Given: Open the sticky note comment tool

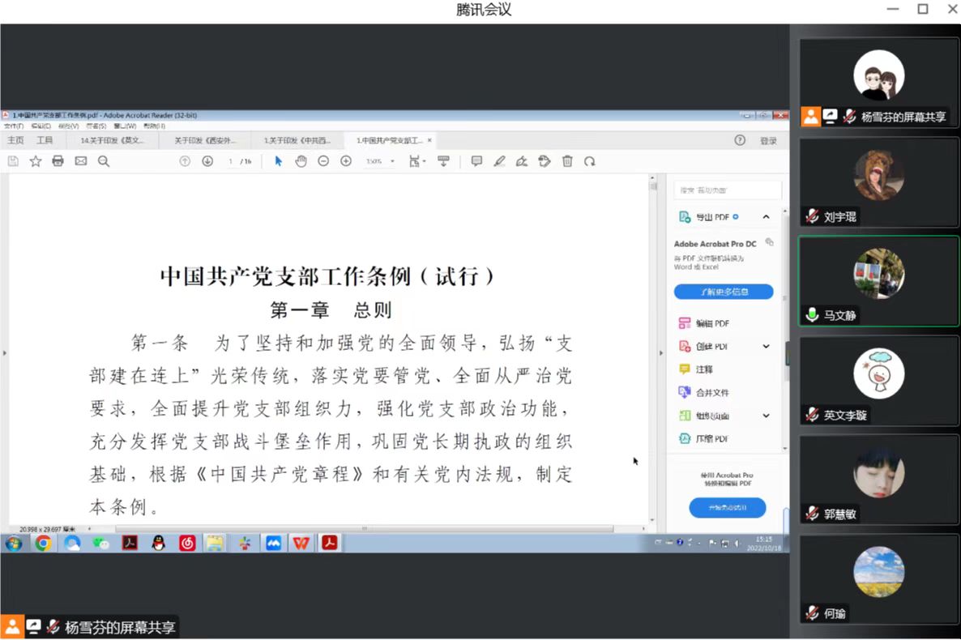Looking at the screenshot, I should tap(476, 161).
